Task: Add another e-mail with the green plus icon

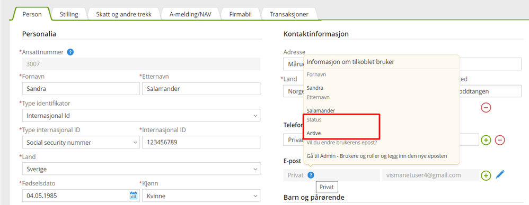Action: 486,175
